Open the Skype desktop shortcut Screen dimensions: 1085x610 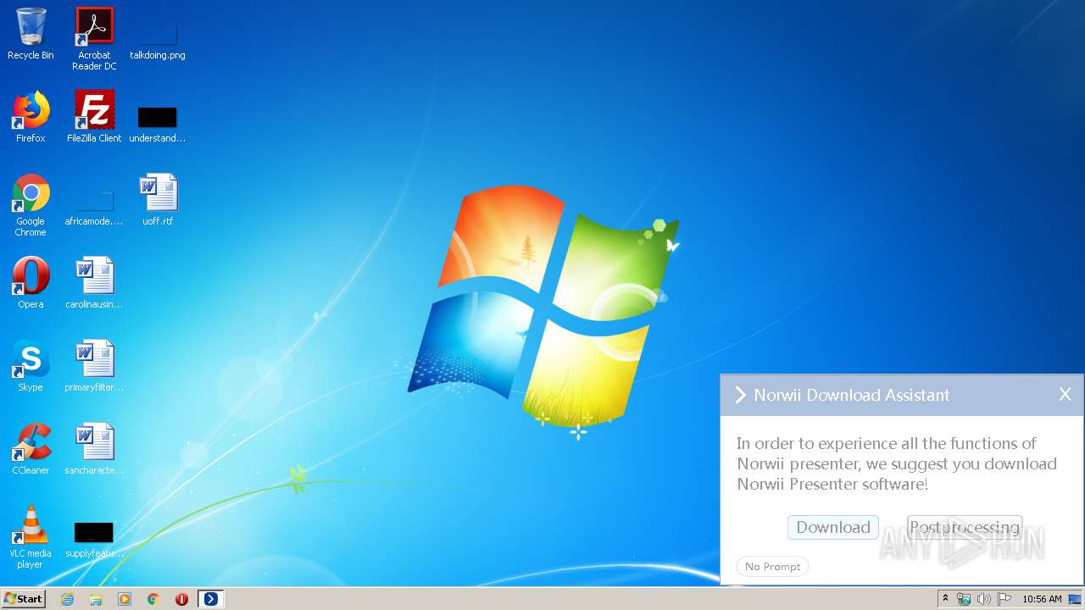(x=31, y=366)
